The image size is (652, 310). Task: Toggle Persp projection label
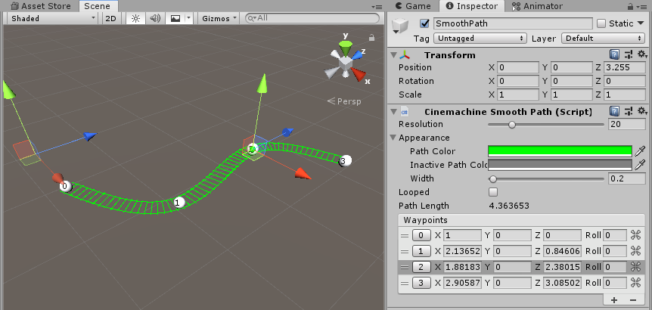(x=344, y=101)
